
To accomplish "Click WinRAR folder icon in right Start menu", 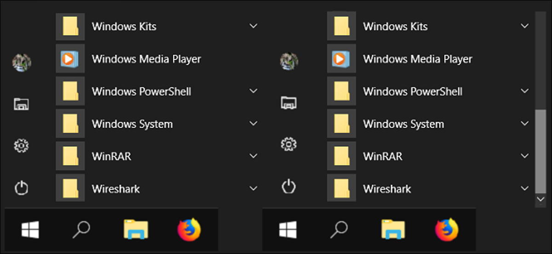I will (x=341, y=156).
